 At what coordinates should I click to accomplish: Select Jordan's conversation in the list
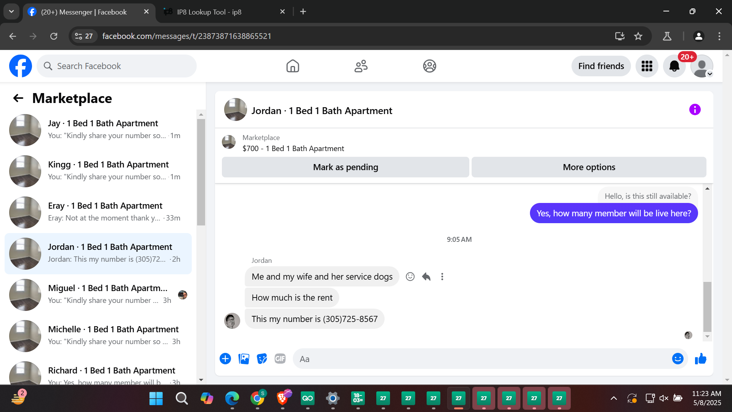tap(98, 254)
